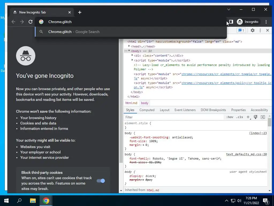Viewport: 274px width, 206px height.
Task: Select the Chrome.glitch Google Search suggestion
Action: pos(131,32)
